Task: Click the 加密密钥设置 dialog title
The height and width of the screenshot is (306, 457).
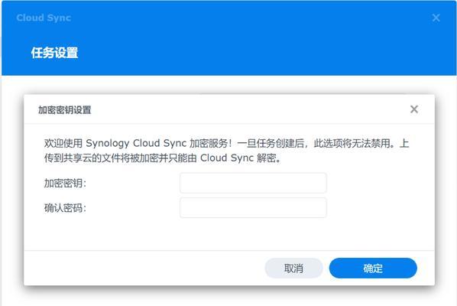Action: (x=65, y=110)
